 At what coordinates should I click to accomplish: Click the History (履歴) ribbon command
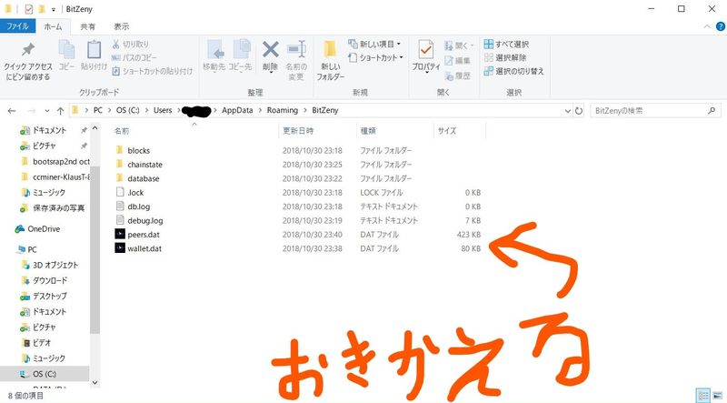click(458, 76)
